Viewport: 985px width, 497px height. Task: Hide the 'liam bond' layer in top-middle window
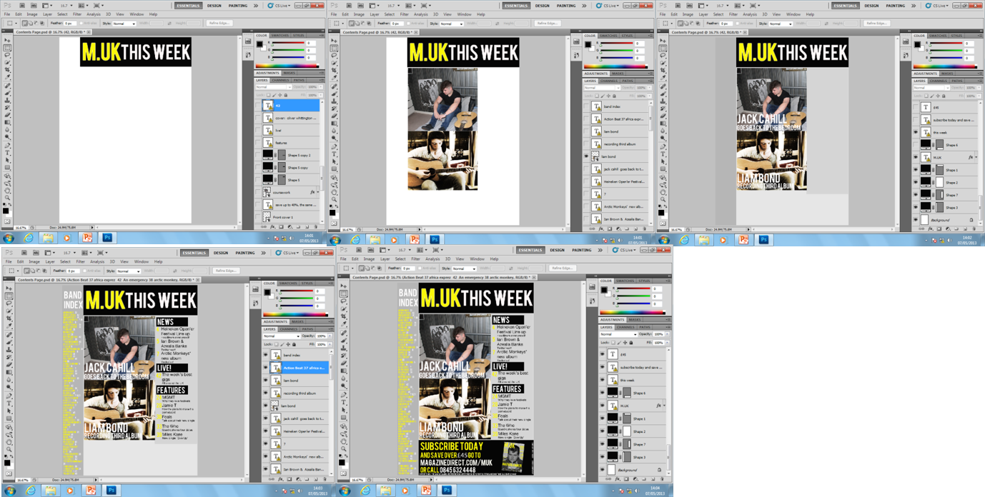click(x=587, y=156)
